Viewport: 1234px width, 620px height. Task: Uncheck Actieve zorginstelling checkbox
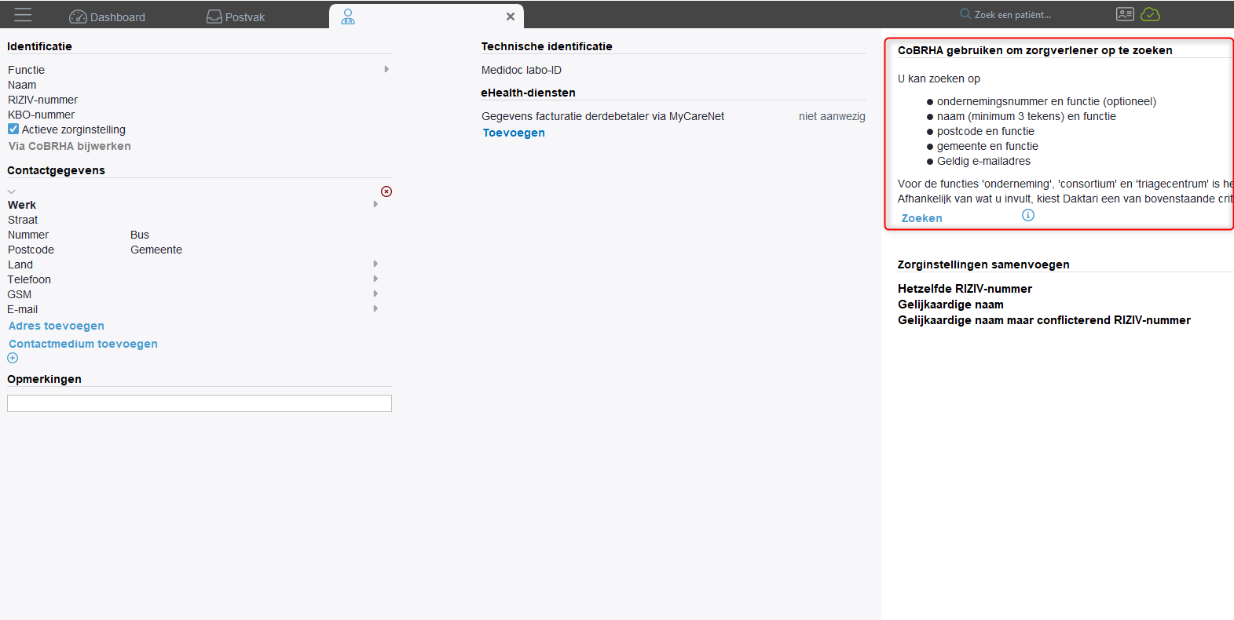[x=13, y=129]
